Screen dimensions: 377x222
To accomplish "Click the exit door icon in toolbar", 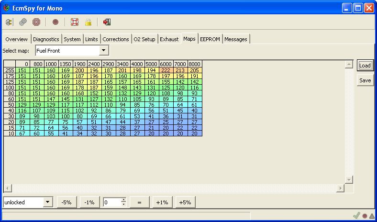I will click(x=107, y=22).
